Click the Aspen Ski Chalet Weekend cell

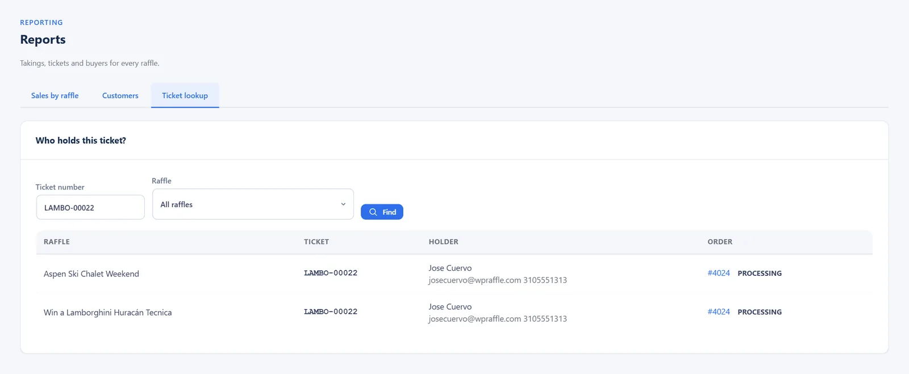pos(91,274)
